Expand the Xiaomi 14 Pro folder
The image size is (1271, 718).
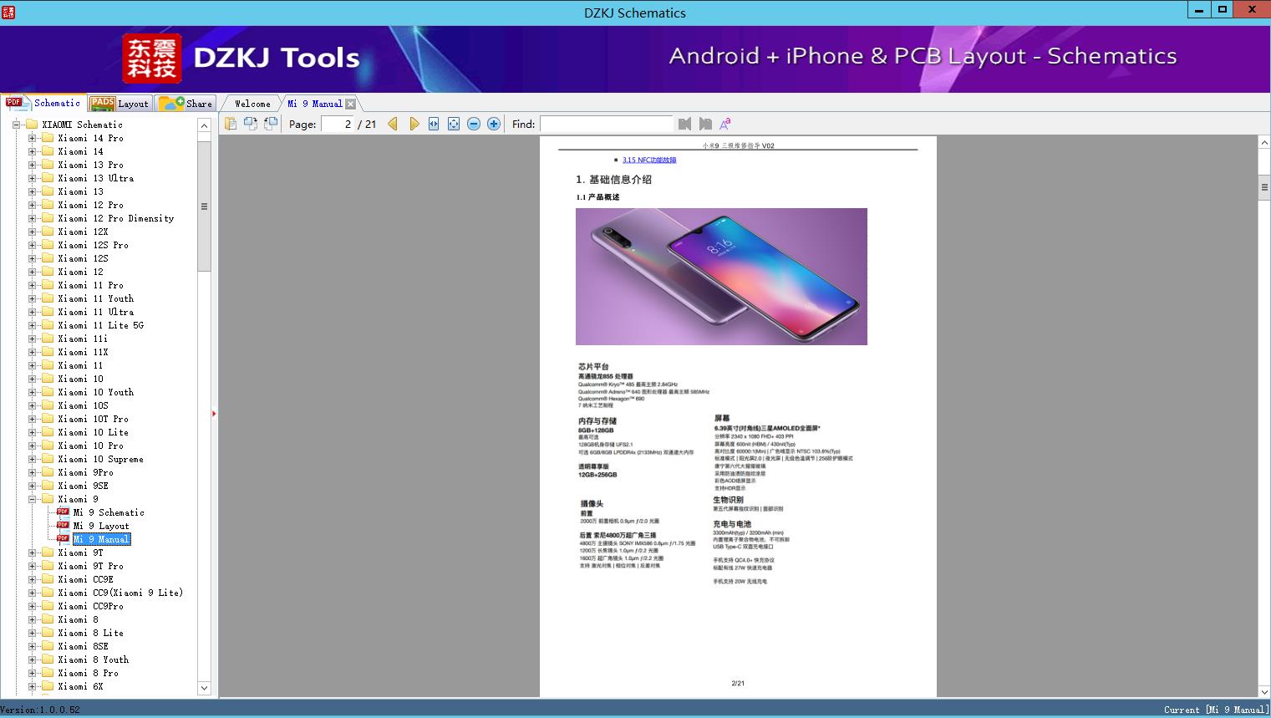32,138
